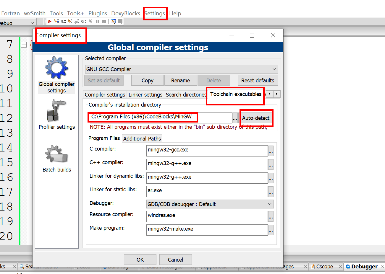Browse for static libs linker executable

click(271, 192)
